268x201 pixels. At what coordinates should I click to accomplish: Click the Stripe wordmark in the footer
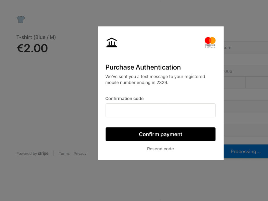[x=43, y=154]
